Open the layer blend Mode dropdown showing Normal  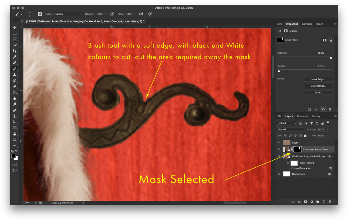coord(291,129)
